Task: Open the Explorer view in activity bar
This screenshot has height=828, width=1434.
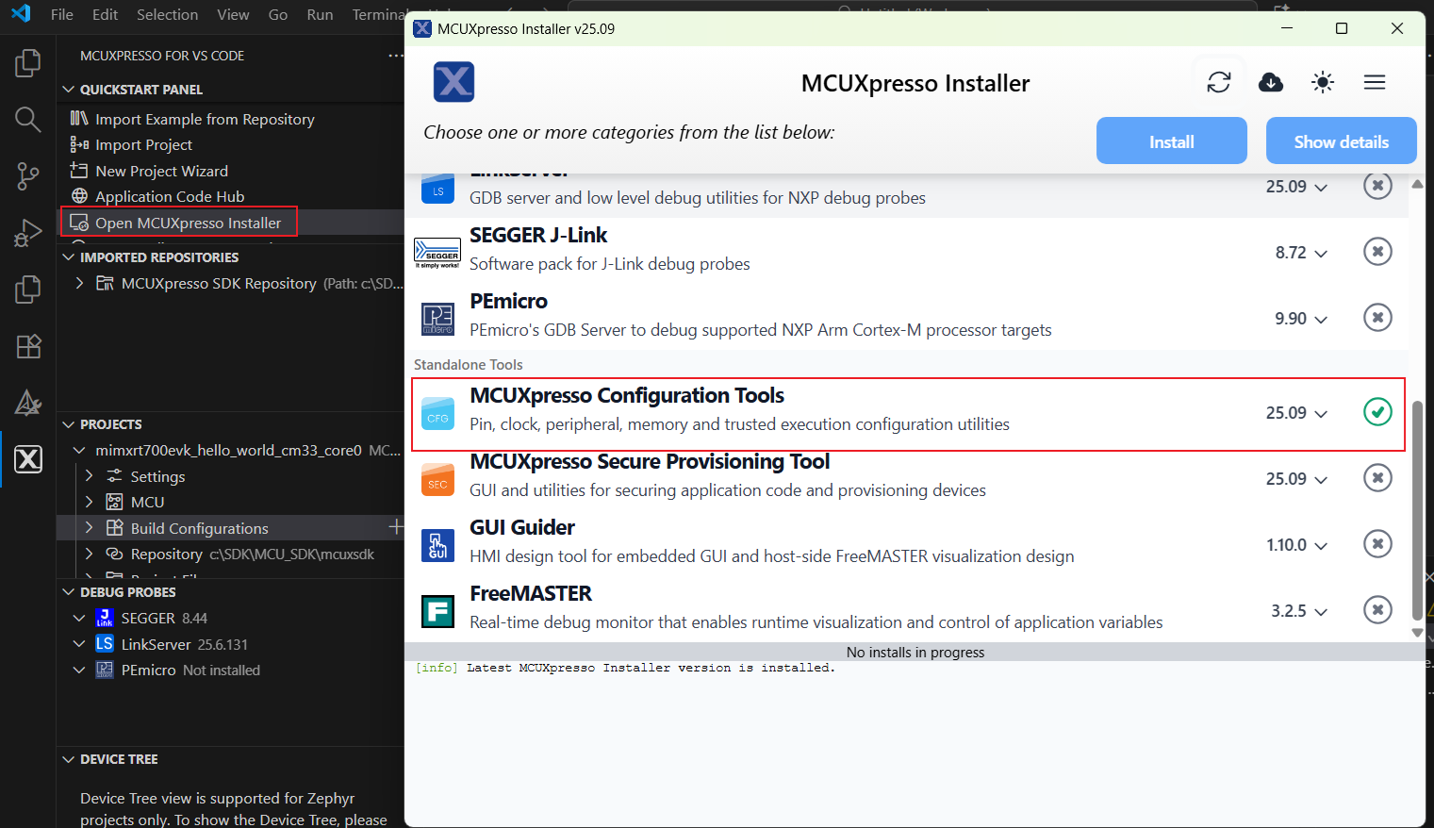Action: [x=28, y=63]
